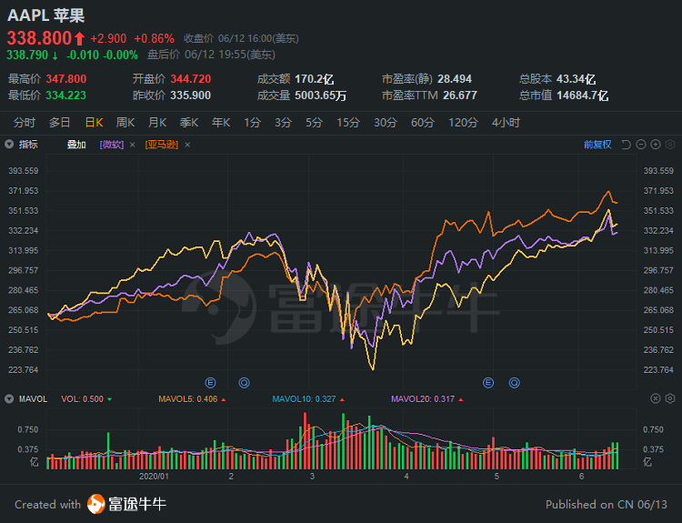Switch to 15分 chart interval
The height and width of the screenshot is (523, 682).
tap(348, 123)
